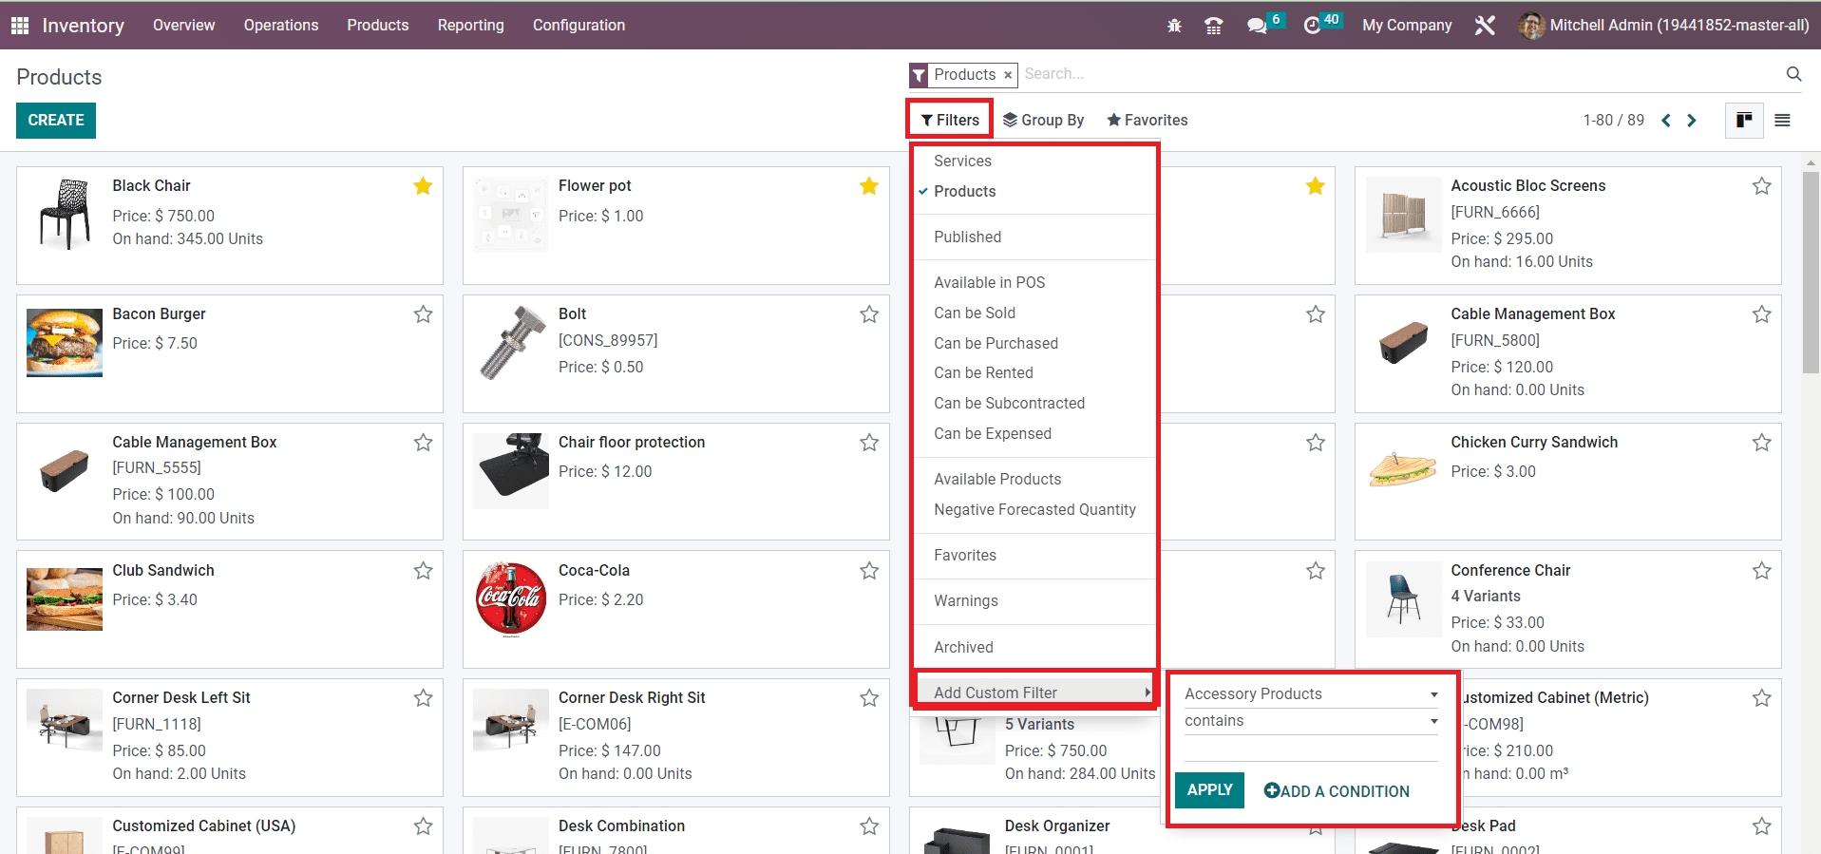Click the wrench tools icon
This screenshot has width=1821, height=854.
pyautogui.click(x=1485, y=26)
